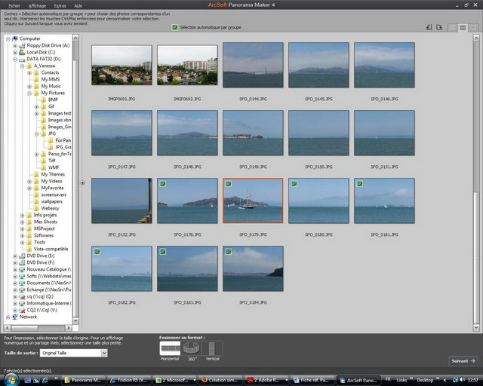Pick the Vertical panorama format icon
The height and width of the screenshot is (386, 483).
point(213,348)
